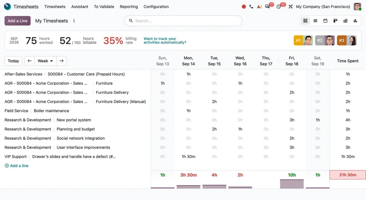
Task: Open the Assistant menu
Action: (x=80, y=6)
